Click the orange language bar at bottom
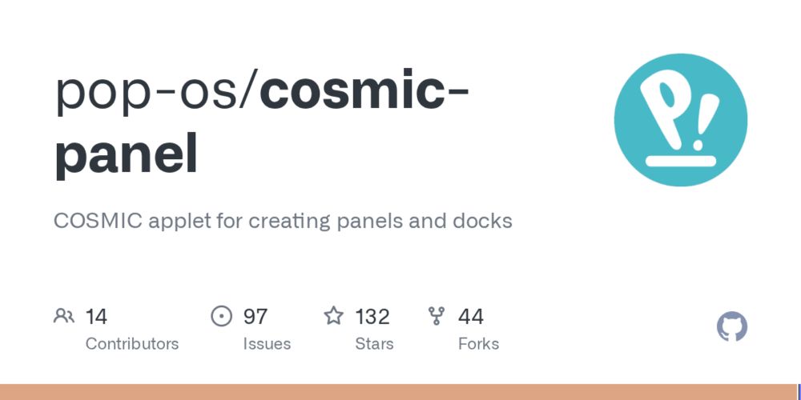This screenshot has width=801, height=400. (398, 392)
